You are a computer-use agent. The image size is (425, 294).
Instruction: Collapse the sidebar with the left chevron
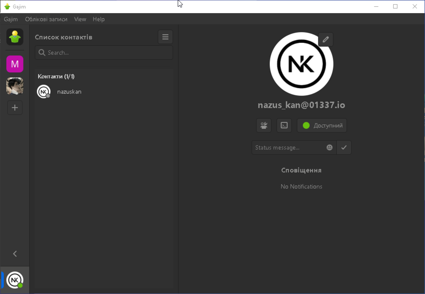pos(15,254)
